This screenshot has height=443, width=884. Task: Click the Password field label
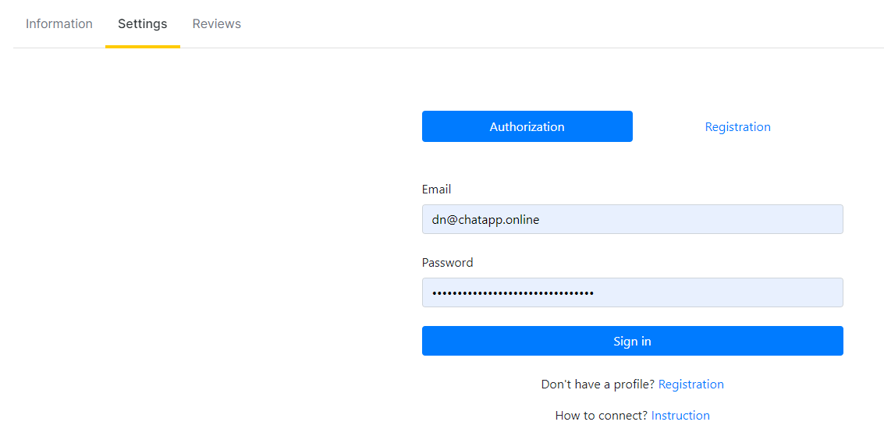(x=448, y=263)
